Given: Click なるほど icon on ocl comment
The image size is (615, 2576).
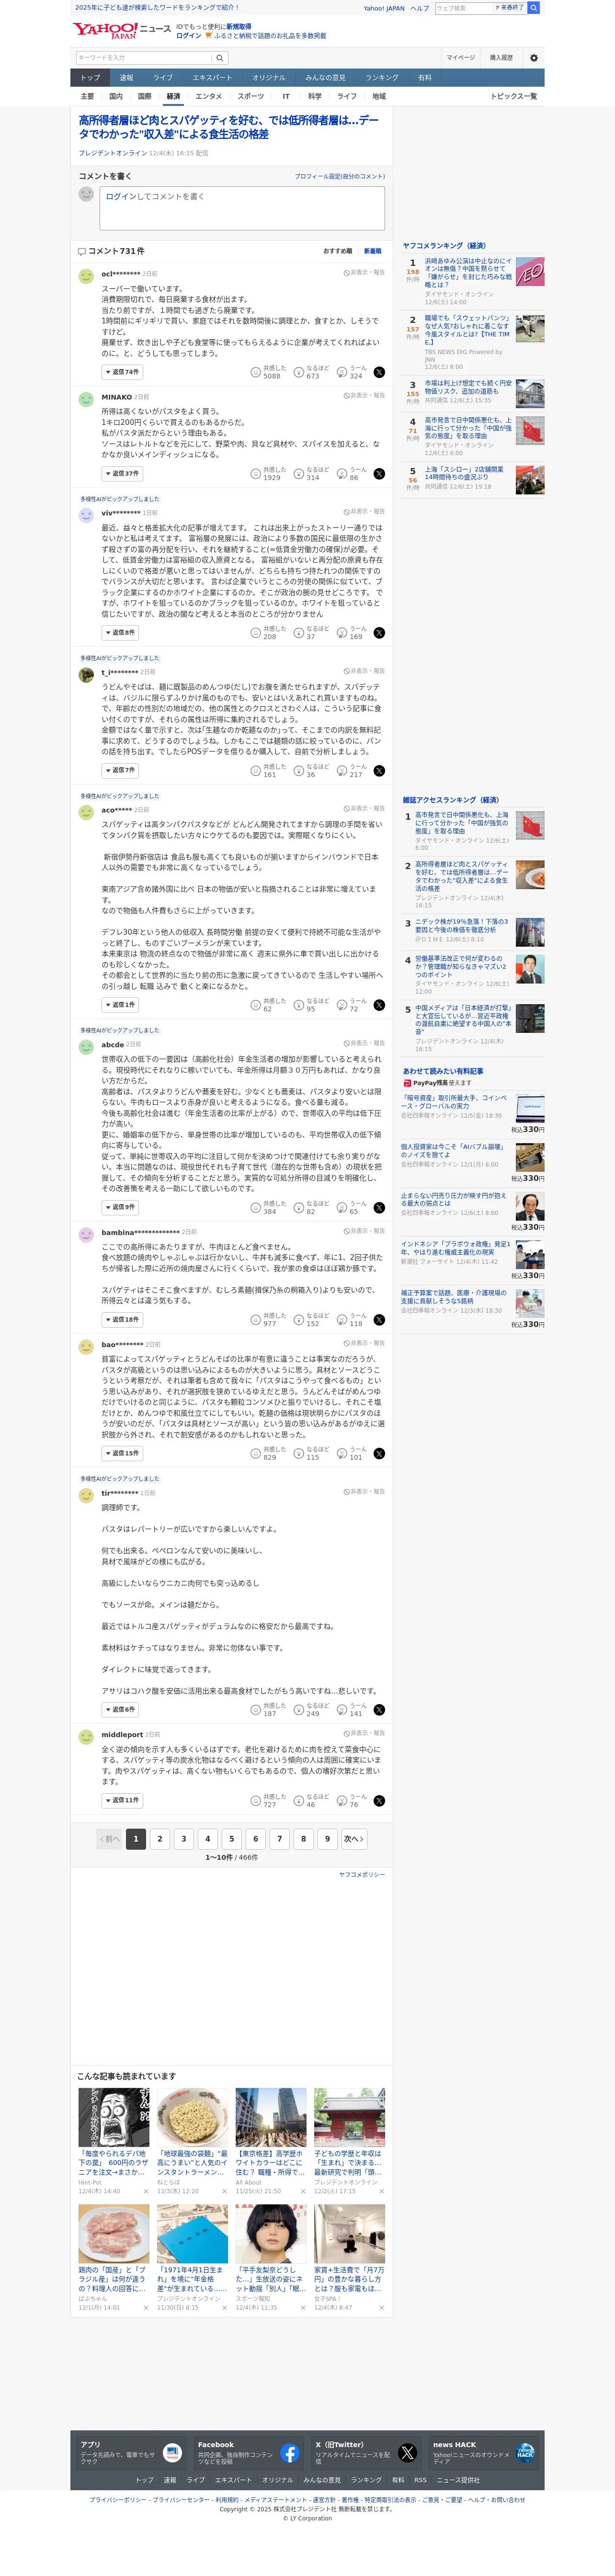Looking at the screenshot, I should click(x=298, y=372).
